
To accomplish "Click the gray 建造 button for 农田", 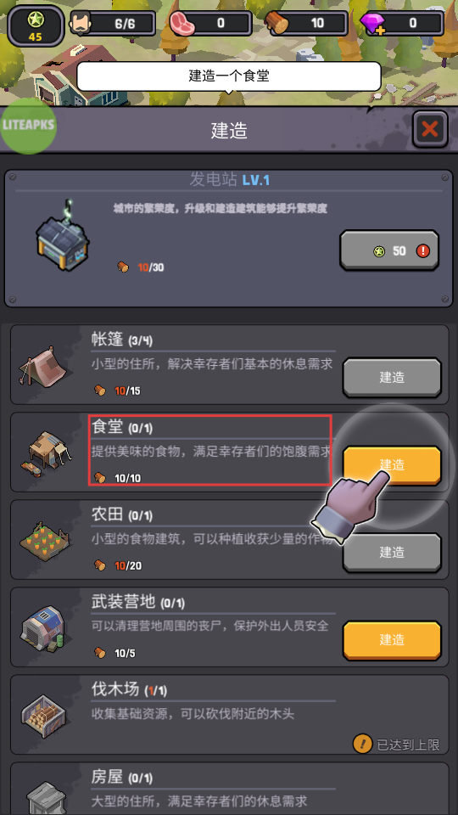I will coord(392,553).
